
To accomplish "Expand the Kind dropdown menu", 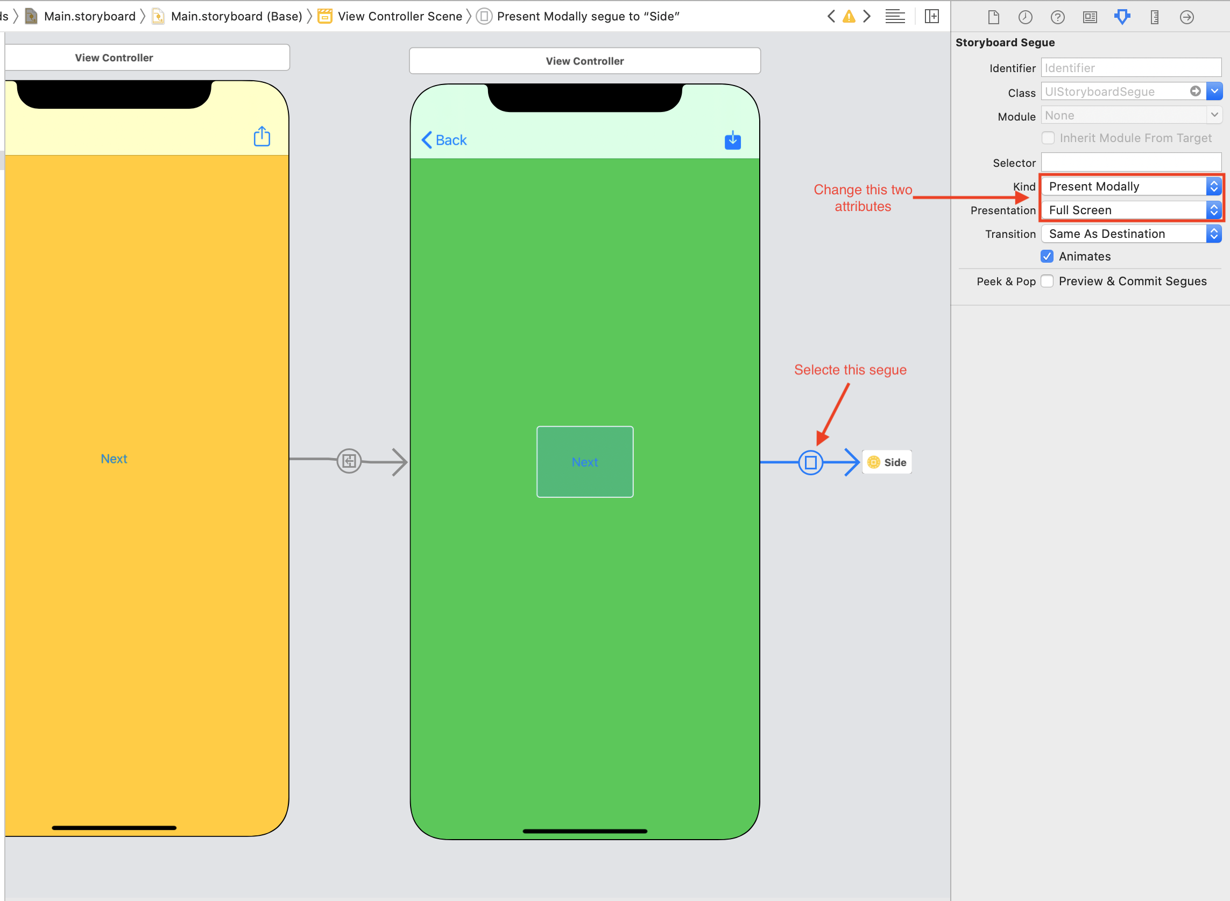I will coord(1214,186).
